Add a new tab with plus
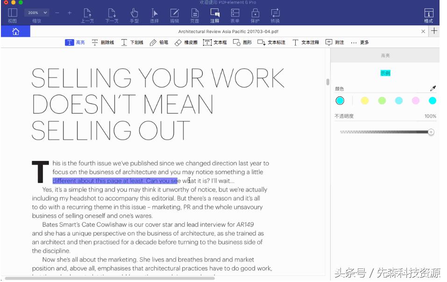 coord(434,31)
